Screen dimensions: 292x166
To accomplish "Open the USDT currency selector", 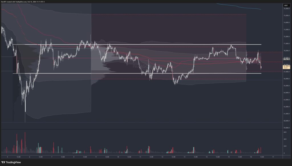I will click(286, 5).
